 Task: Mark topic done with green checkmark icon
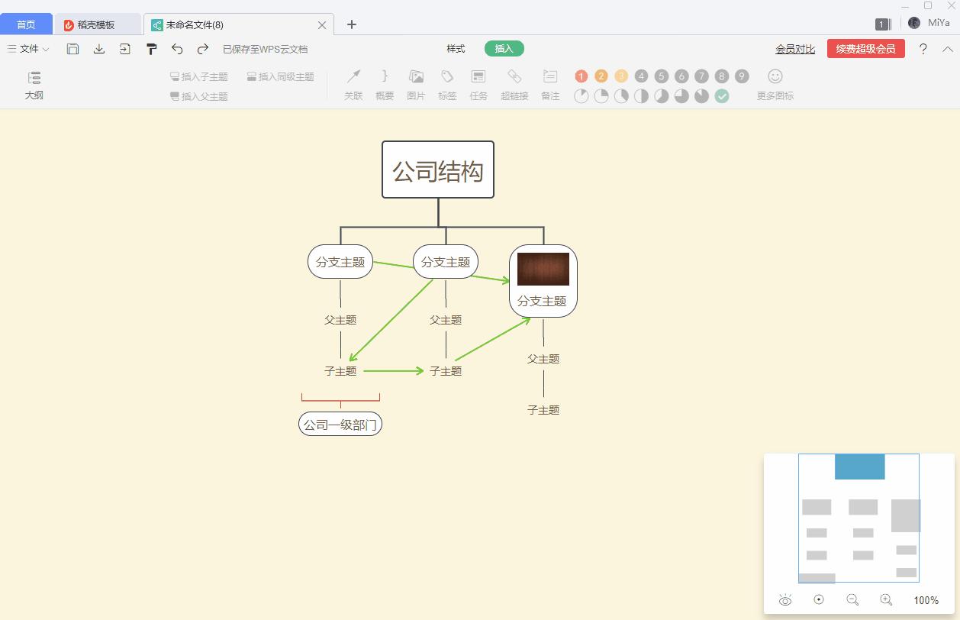tap(721, 96)
